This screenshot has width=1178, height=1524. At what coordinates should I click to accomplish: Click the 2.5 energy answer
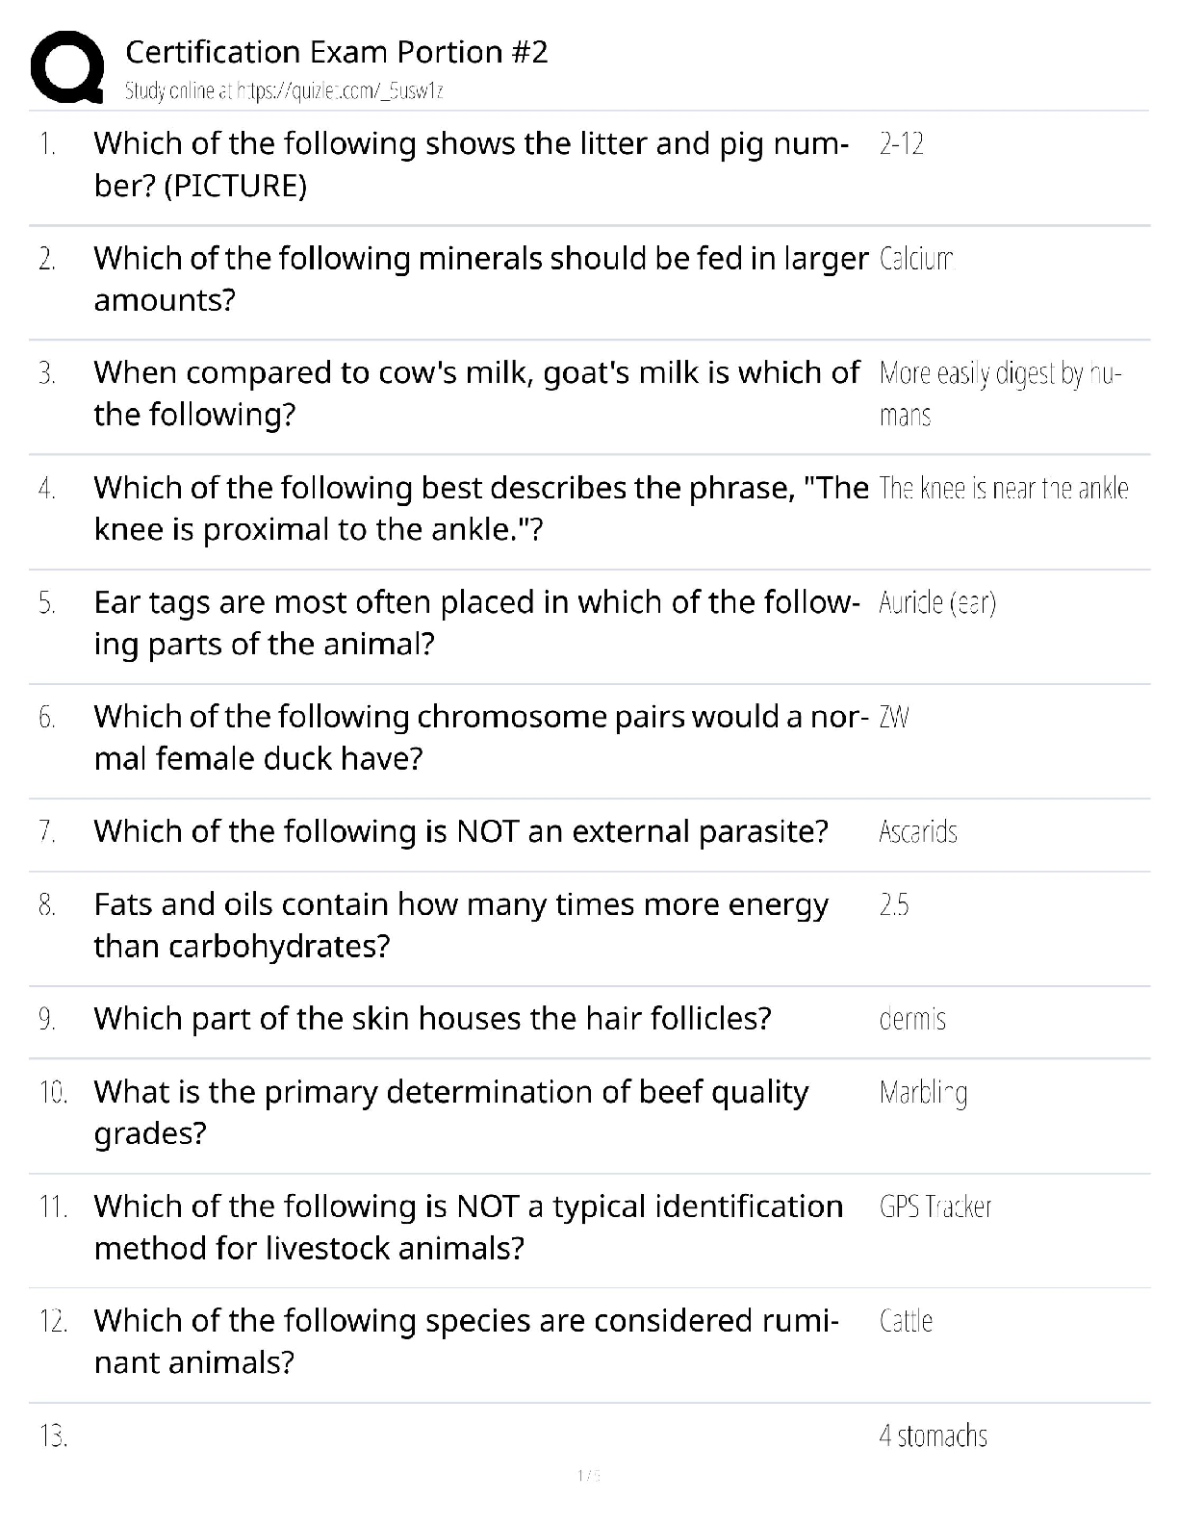point(893,905)
